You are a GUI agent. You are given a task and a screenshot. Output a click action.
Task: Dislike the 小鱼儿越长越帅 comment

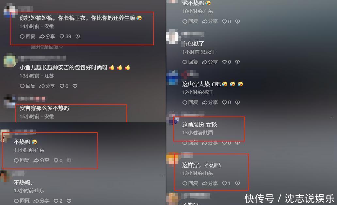[75, 86]
